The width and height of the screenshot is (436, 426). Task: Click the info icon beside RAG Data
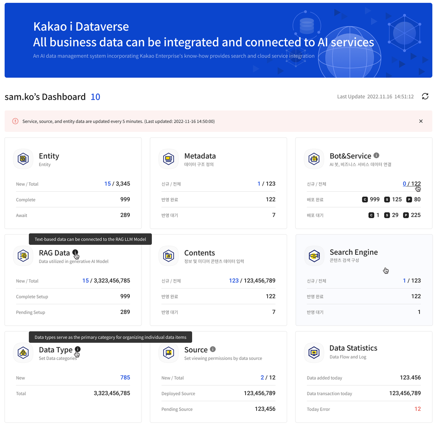[x=75, y=252]
